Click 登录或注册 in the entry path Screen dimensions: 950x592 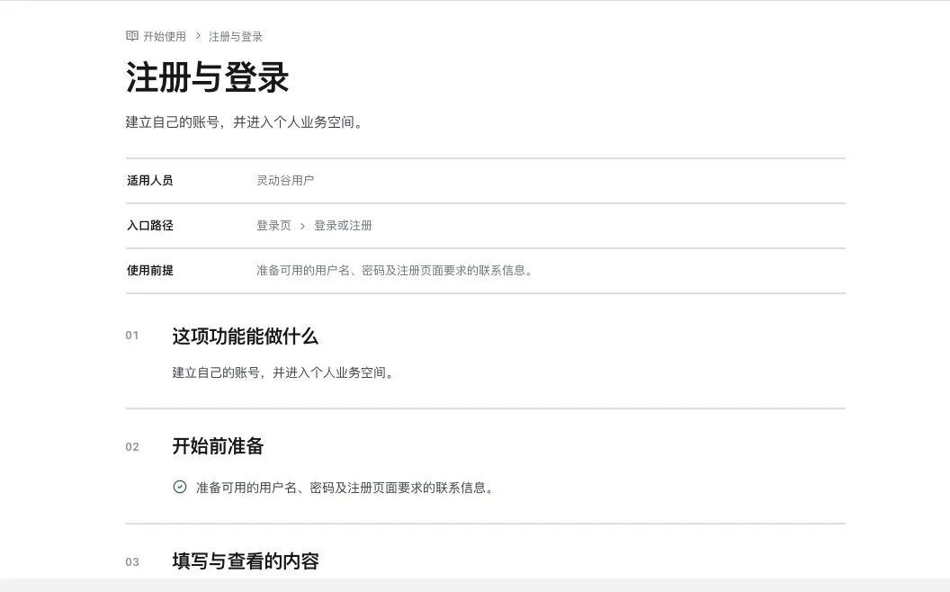pos(343,226)
